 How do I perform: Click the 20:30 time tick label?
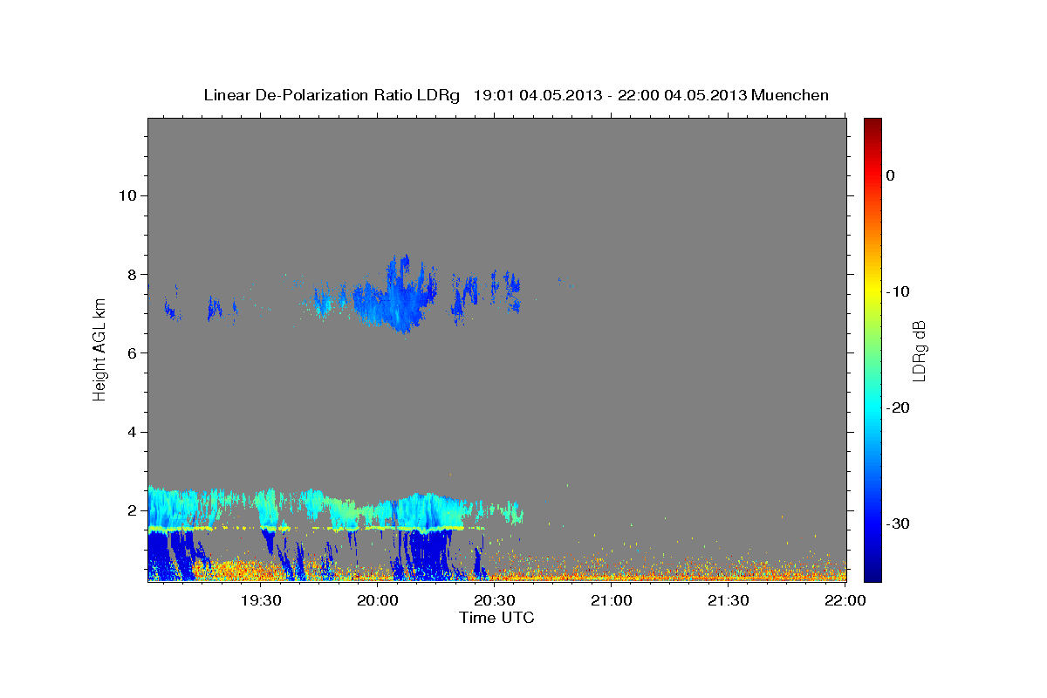495,600
